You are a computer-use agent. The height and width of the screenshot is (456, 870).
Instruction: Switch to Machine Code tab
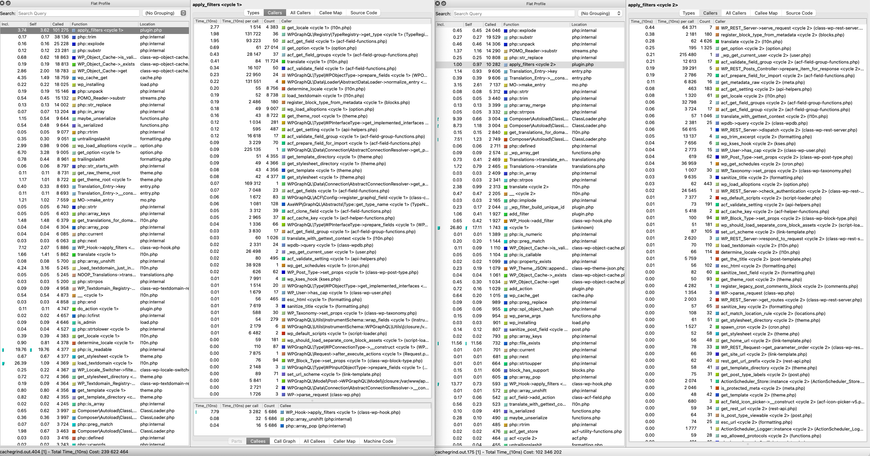[378, 441]
